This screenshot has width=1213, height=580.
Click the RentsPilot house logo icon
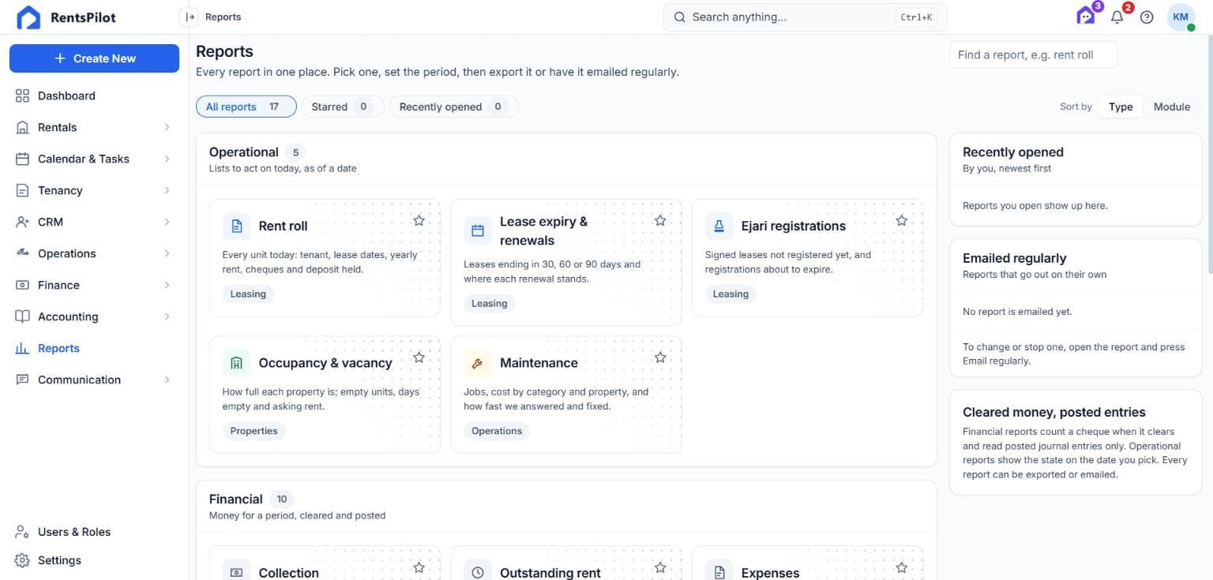(x=28, y=17)
